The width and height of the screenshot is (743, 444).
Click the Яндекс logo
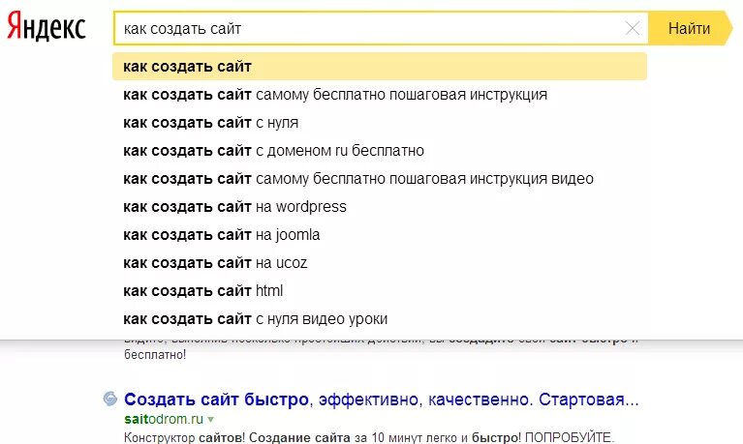46,26
